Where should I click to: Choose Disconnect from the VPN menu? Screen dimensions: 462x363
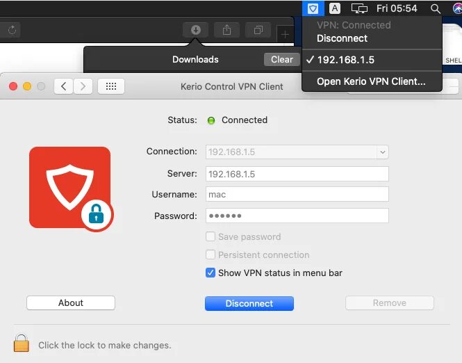342,38
